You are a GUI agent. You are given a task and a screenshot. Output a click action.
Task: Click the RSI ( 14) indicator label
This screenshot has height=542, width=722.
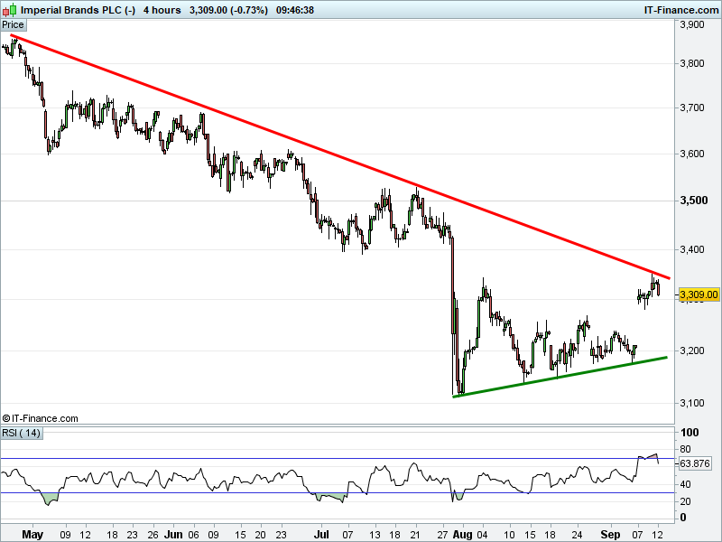coord(22,433)
